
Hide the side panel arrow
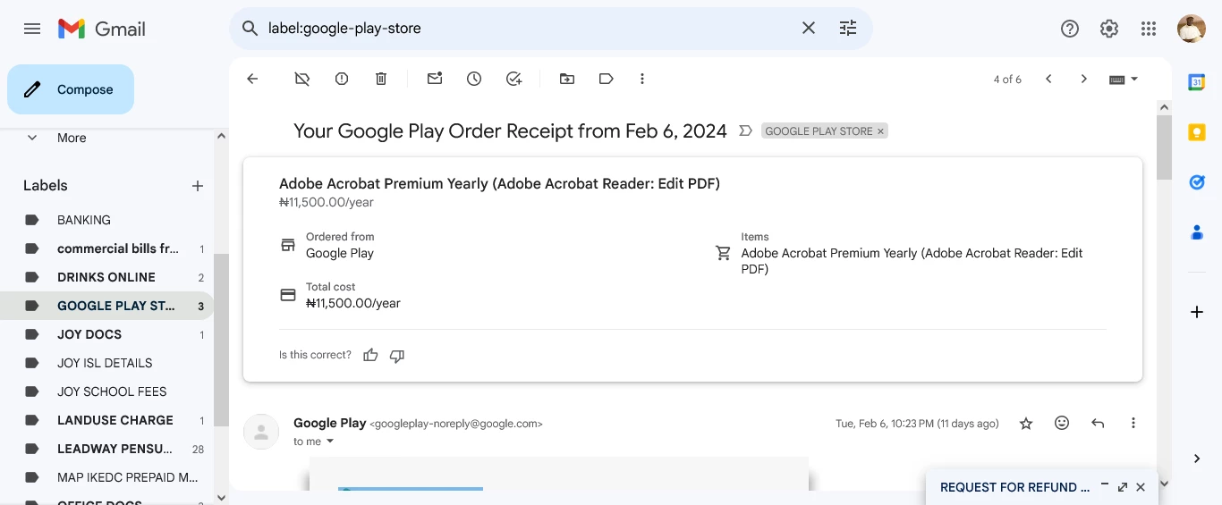1197,459
